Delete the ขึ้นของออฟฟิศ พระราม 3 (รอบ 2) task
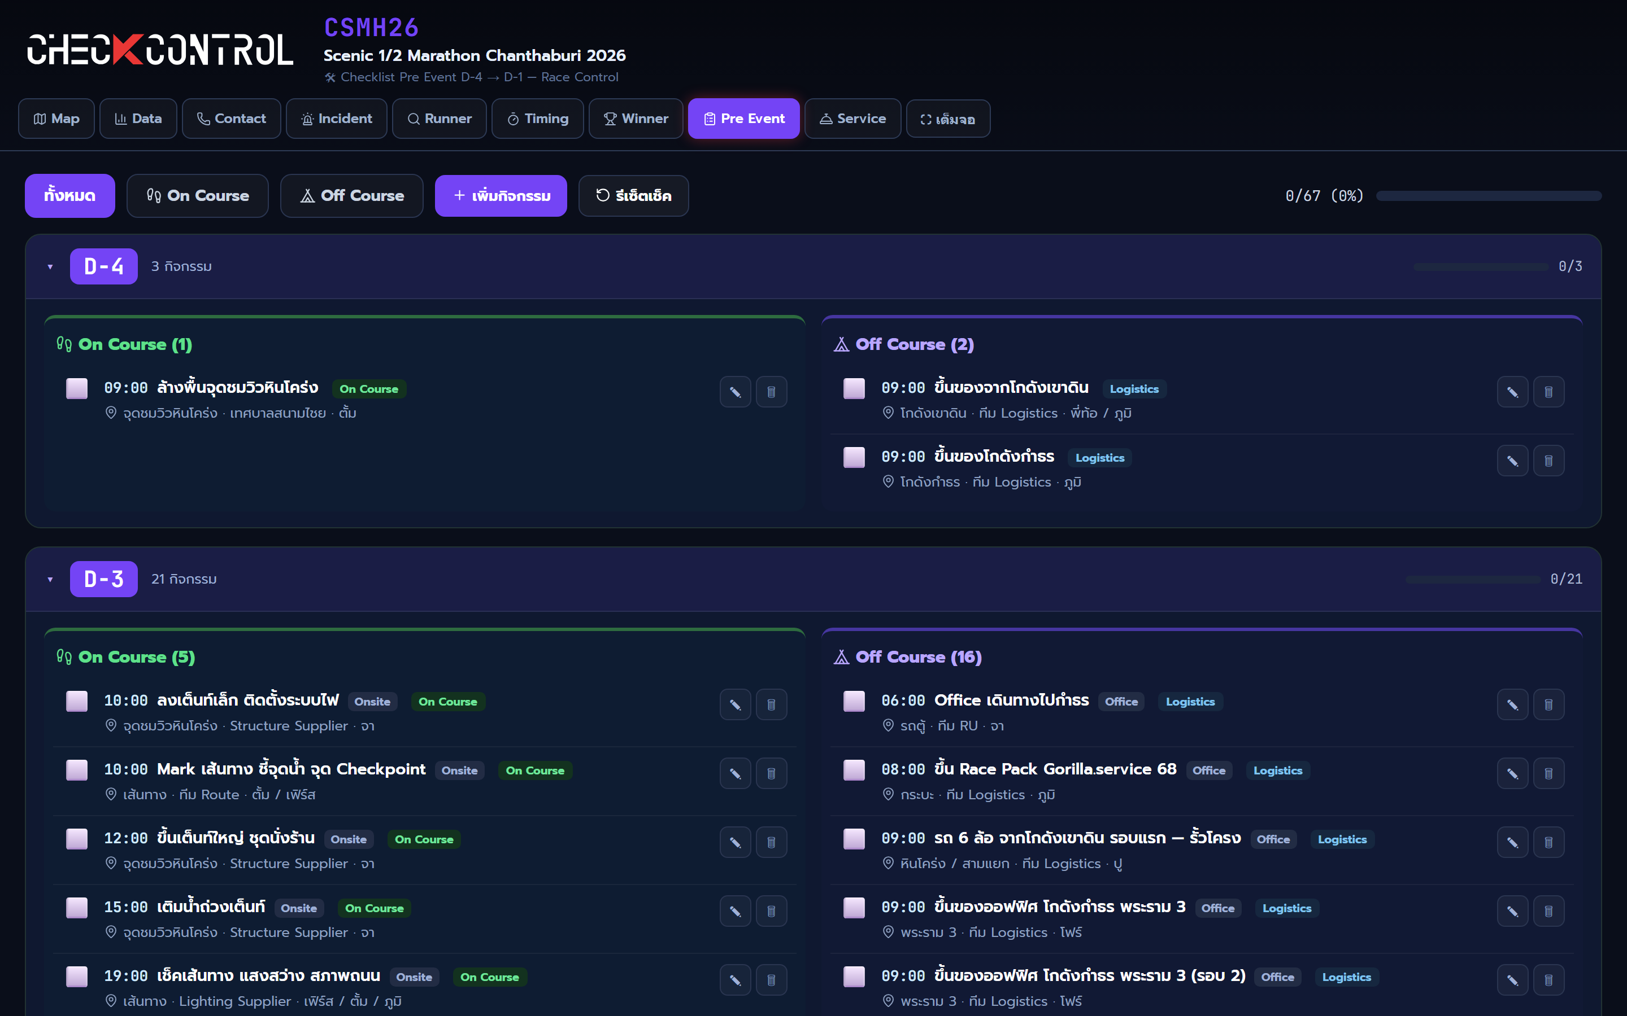 [x=1548, y=980]
